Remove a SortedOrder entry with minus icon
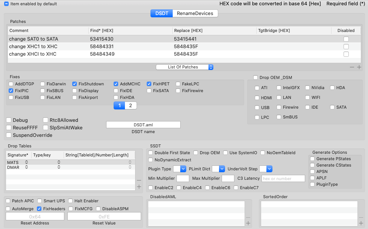The image size is (368, 229). point(361,217)
